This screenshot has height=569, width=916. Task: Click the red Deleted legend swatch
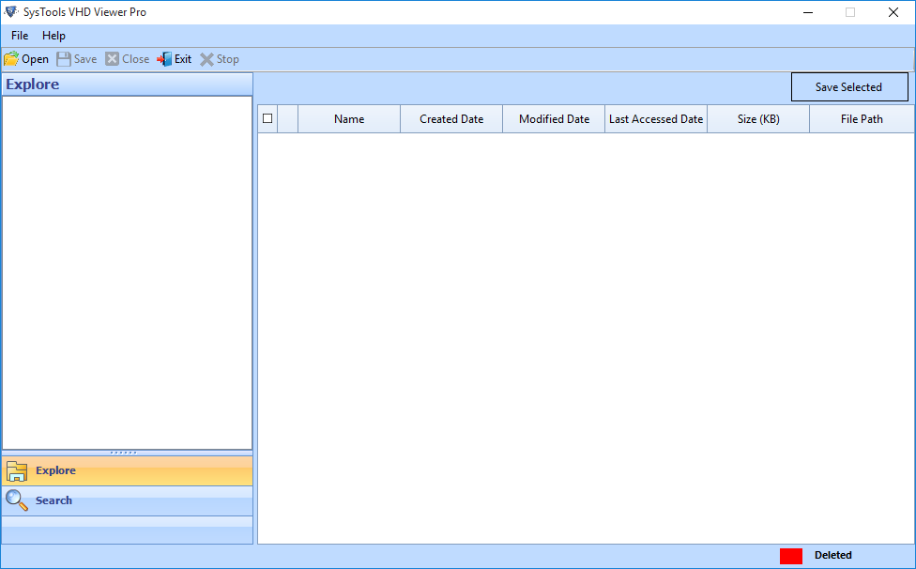pos(790,555)
